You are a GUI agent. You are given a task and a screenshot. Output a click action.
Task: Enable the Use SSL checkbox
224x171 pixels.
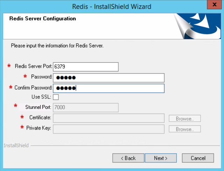[56, 97]
